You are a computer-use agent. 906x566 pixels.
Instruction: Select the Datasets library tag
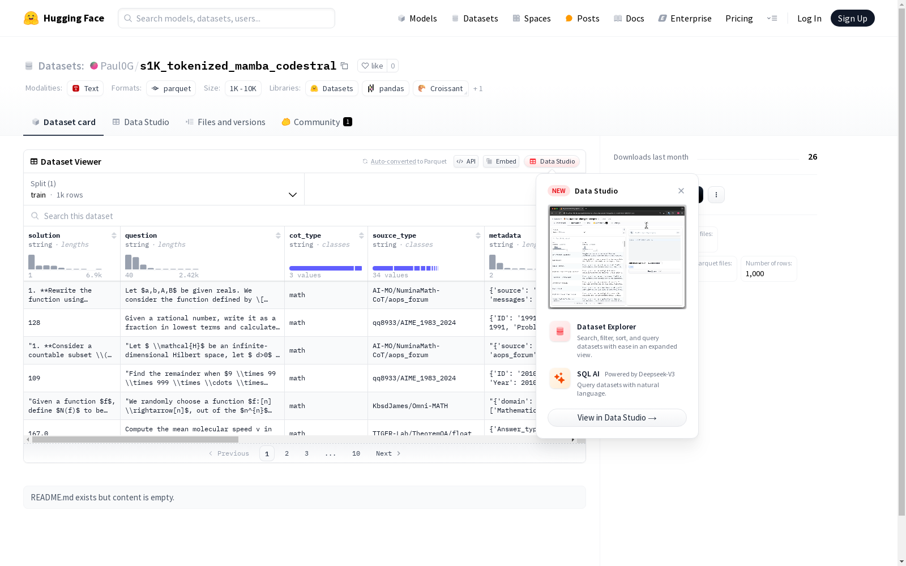click(331, 88)
